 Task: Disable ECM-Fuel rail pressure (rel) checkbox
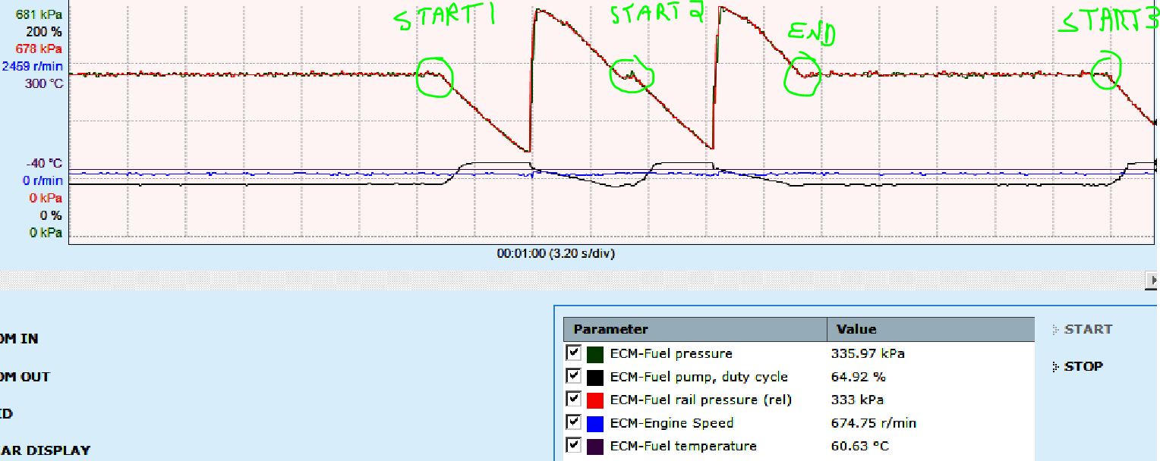coord(574,400)
